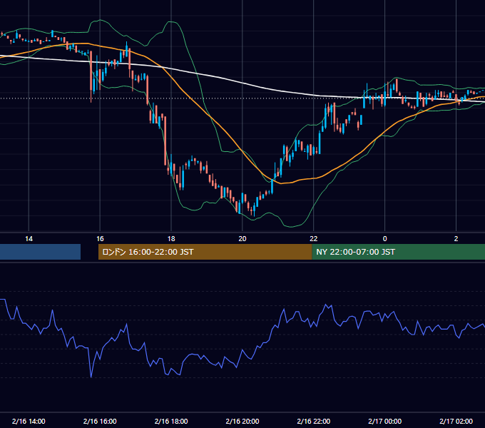Click the NY 22:00-07:00 JST session bar
485x428 pixels.
(399, 252)
